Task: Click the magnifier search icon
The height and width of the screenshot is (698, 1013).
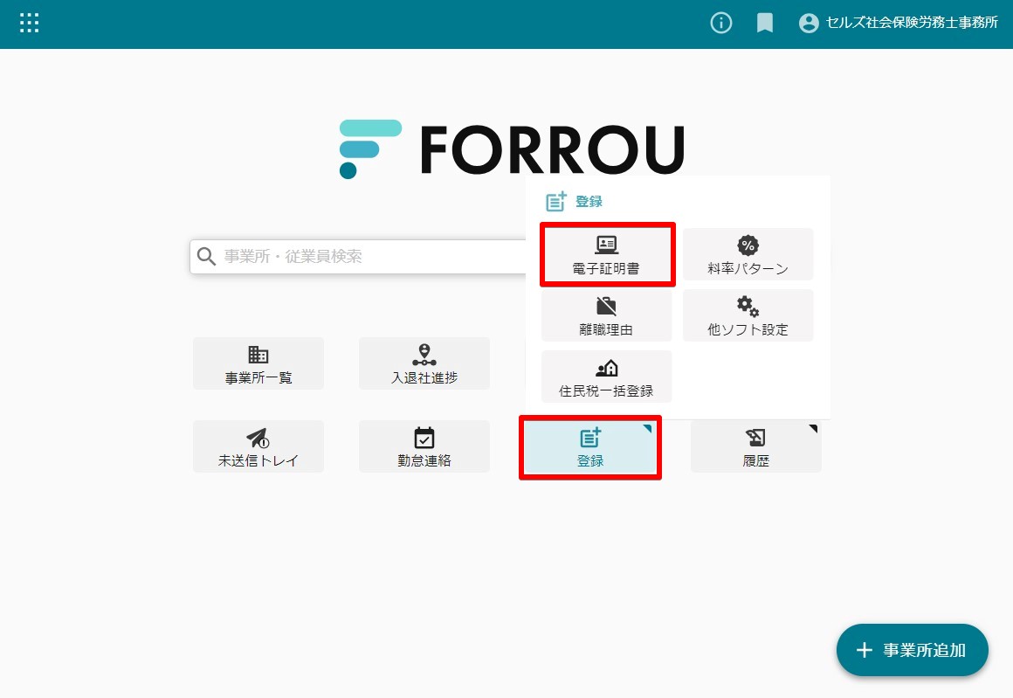Action: (206, 257)
